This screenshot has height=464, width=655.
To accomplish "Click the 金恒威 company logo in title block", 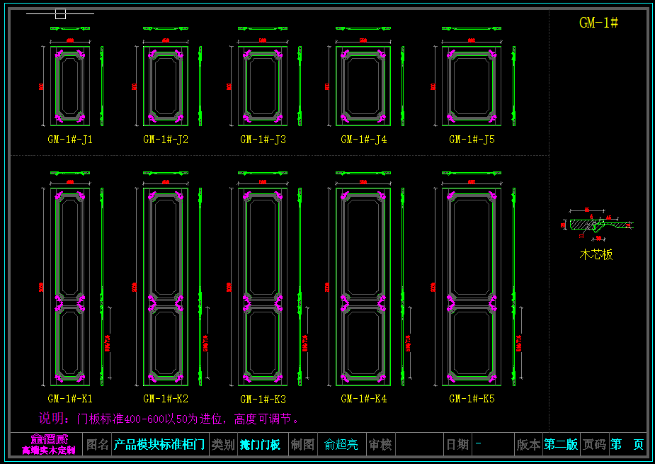I will point(47,444).
